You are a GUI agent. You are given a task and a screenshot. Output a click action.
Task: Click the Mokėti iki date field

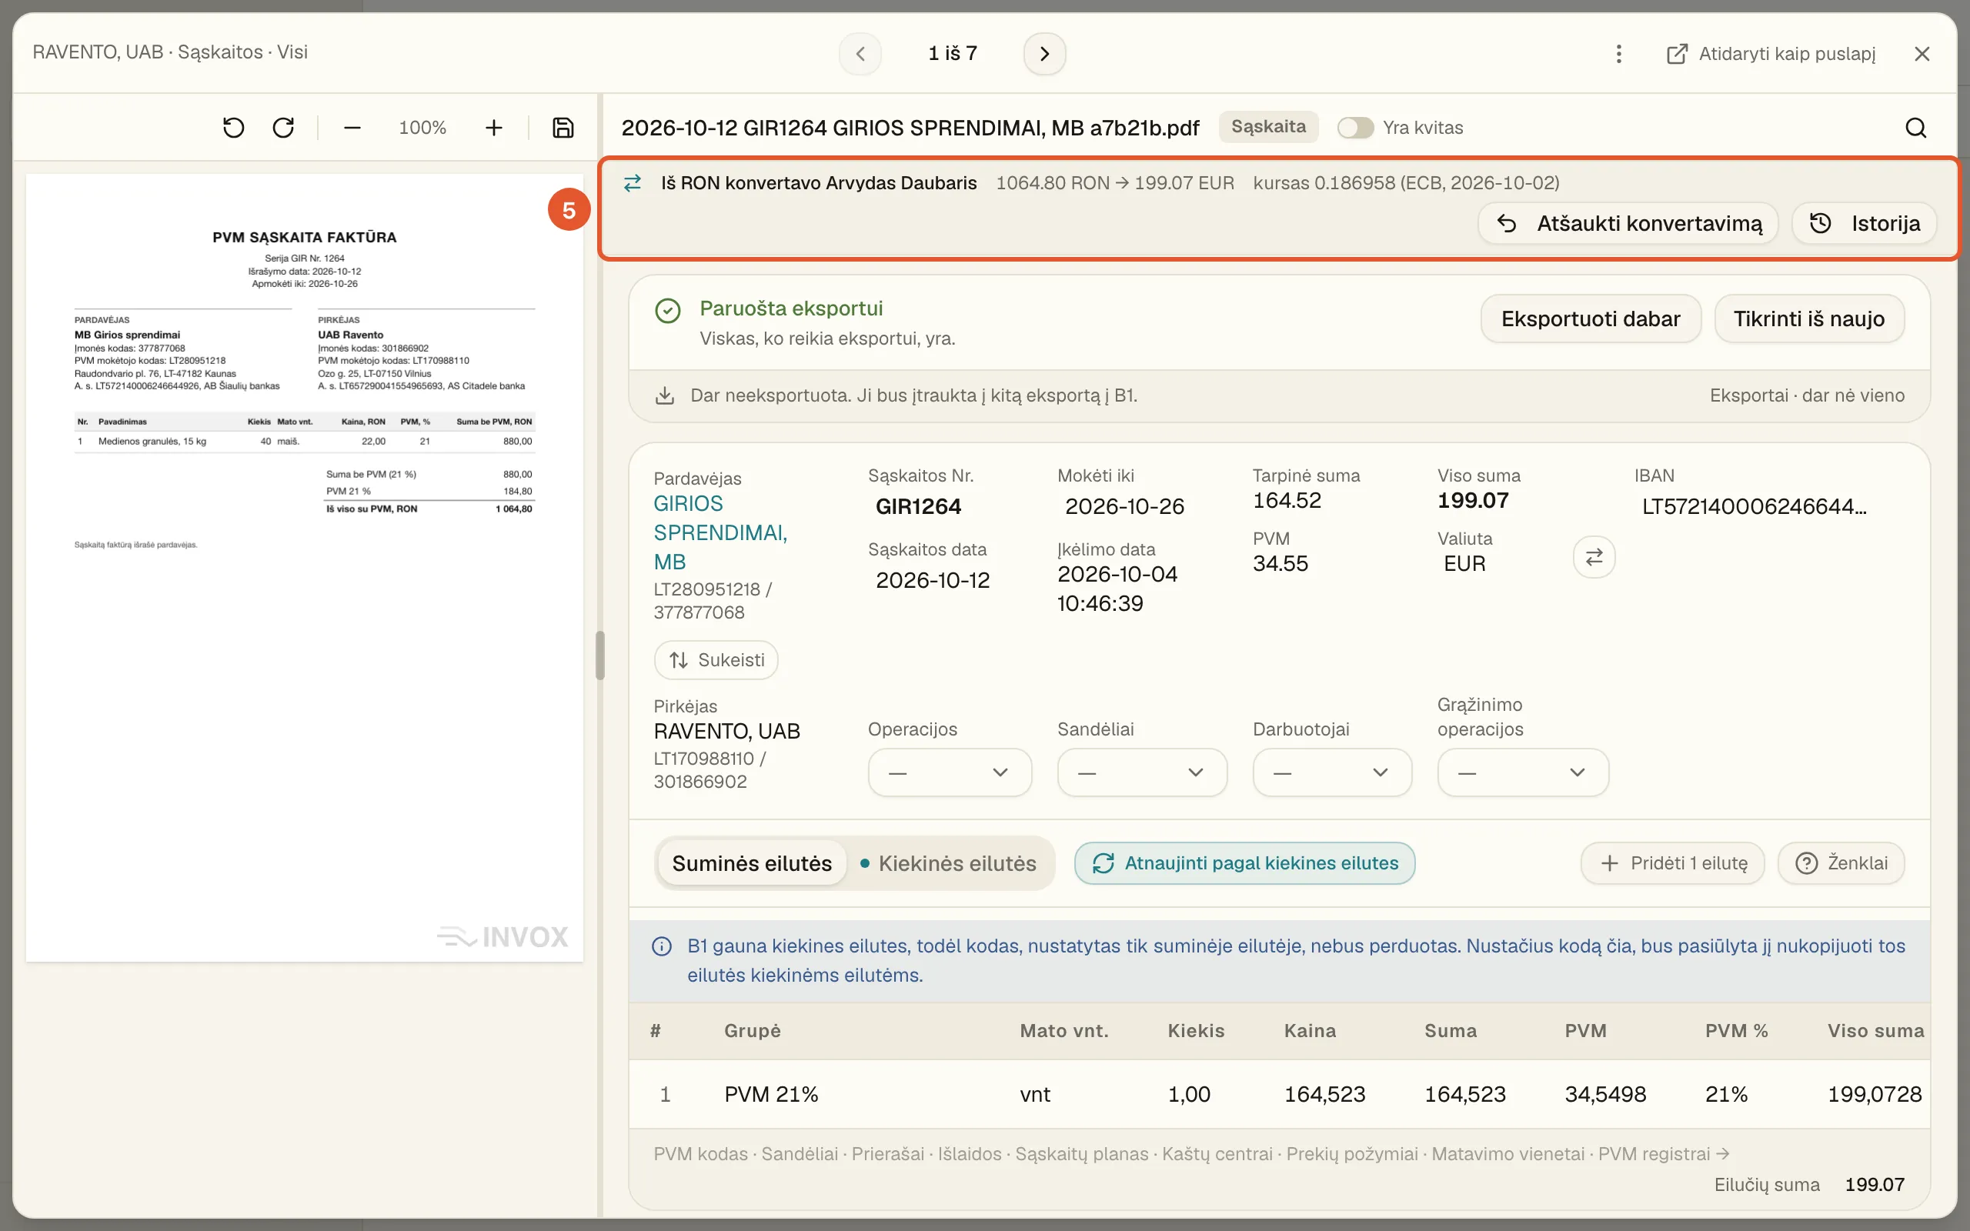pos(1124,506)
